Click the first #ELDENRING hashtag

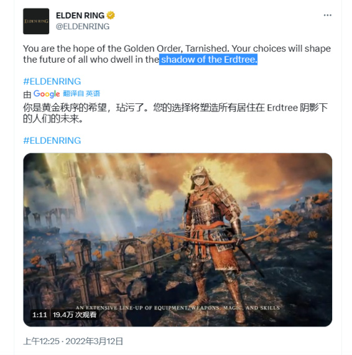point(52,81)
